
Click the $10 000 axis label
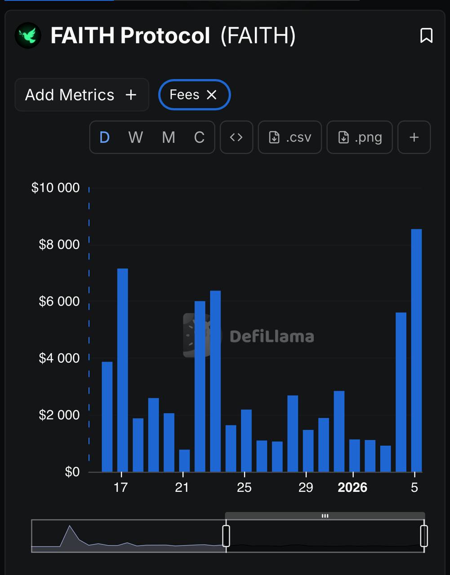pyautogui.click(x=55, y=188)
